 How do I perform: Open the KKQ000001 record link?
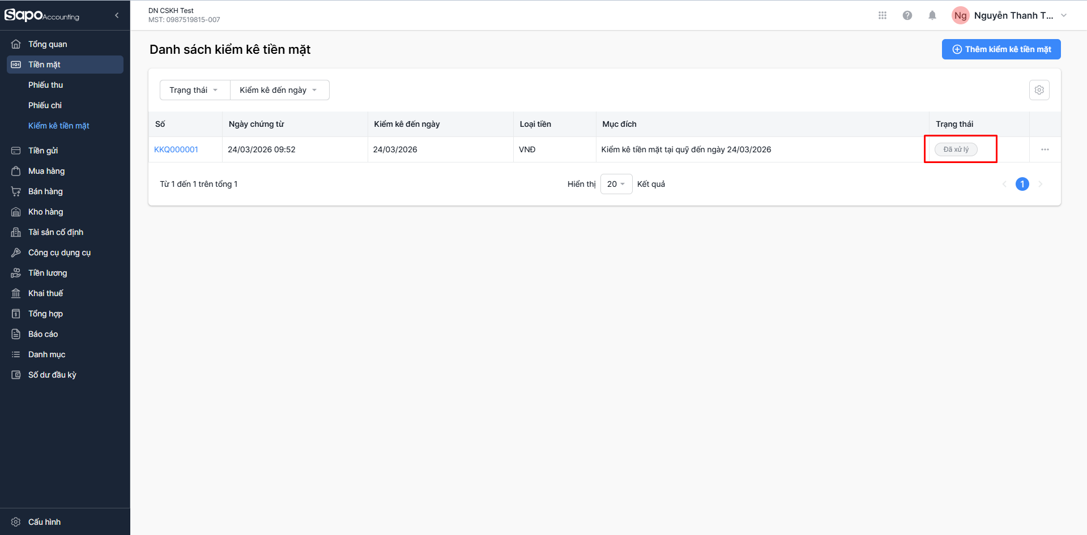(176, 149)
